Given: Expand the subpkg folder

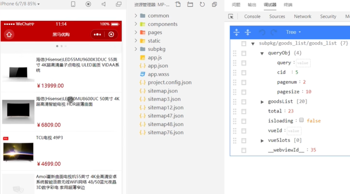Looking at the screenshot, I should 136,49.
